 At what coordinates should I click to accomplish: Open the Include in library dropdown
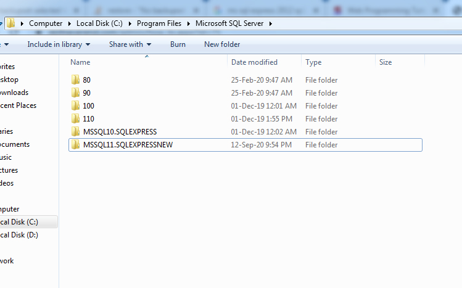point(59,44)
